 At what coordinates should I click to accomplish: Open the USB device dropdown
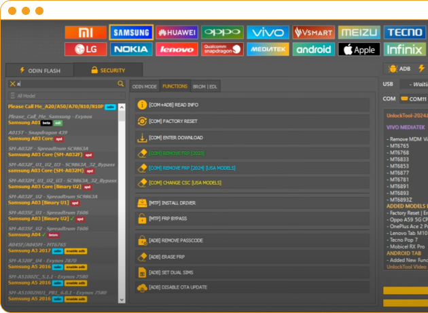pos(414,84)
